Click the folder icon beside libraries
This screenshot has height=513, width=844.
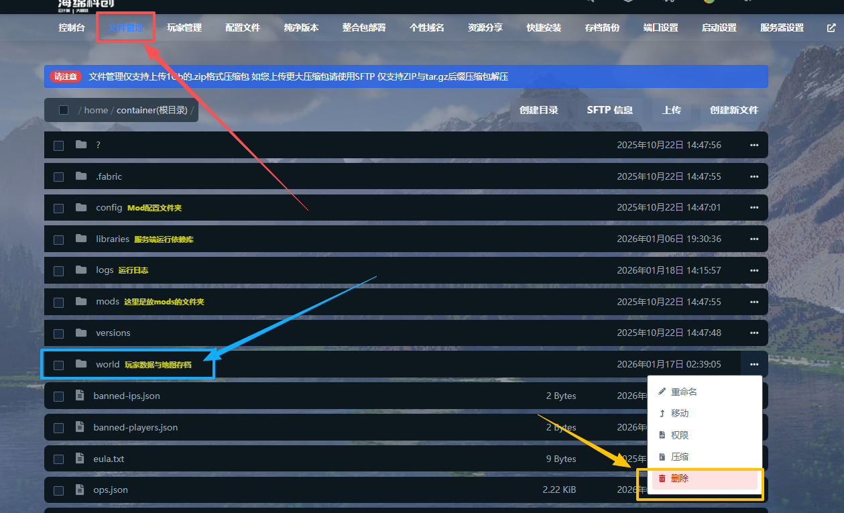pyautogui.click(x=82, y=239)
